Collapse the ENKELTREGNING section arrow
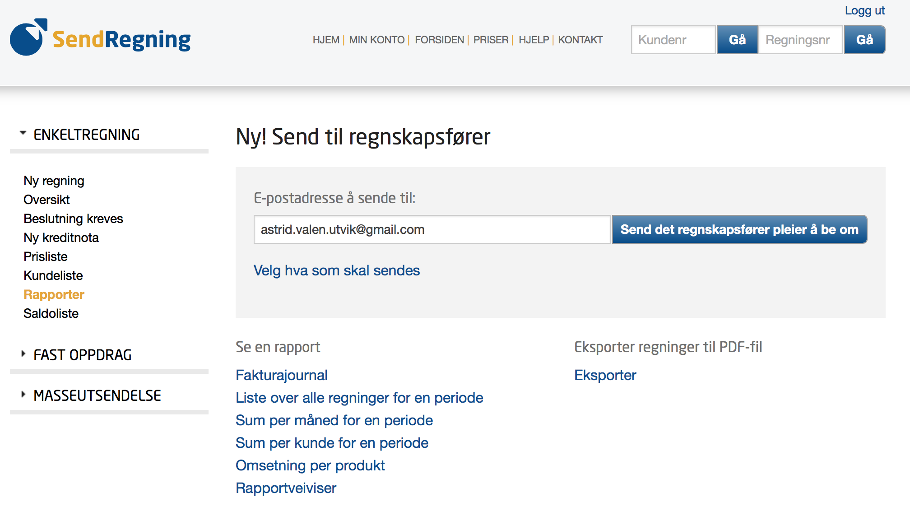Image resolution: width=910 pixels, height=530 pixels. point(23,133)
